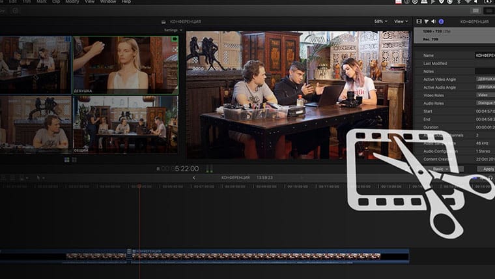Image resolution: width=495 pixels, height=279 pixels.
Task: Open the Edit menu
Action: click(x=13, y=1)
